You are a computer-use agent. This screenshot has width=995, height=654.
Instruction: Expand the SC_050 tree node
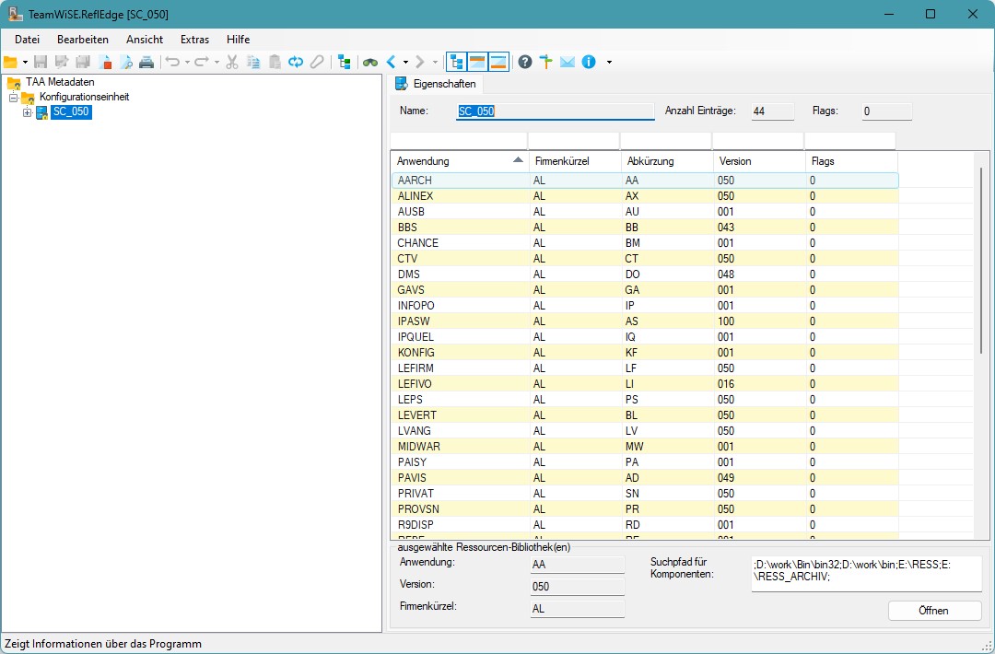[x=28, y=112]
